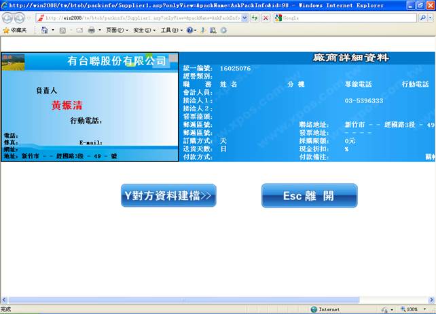This screenshot has height=314, width=436.
Task: Open the Help question mark icon
Action: pyautogui.click(x=190, y=31)
